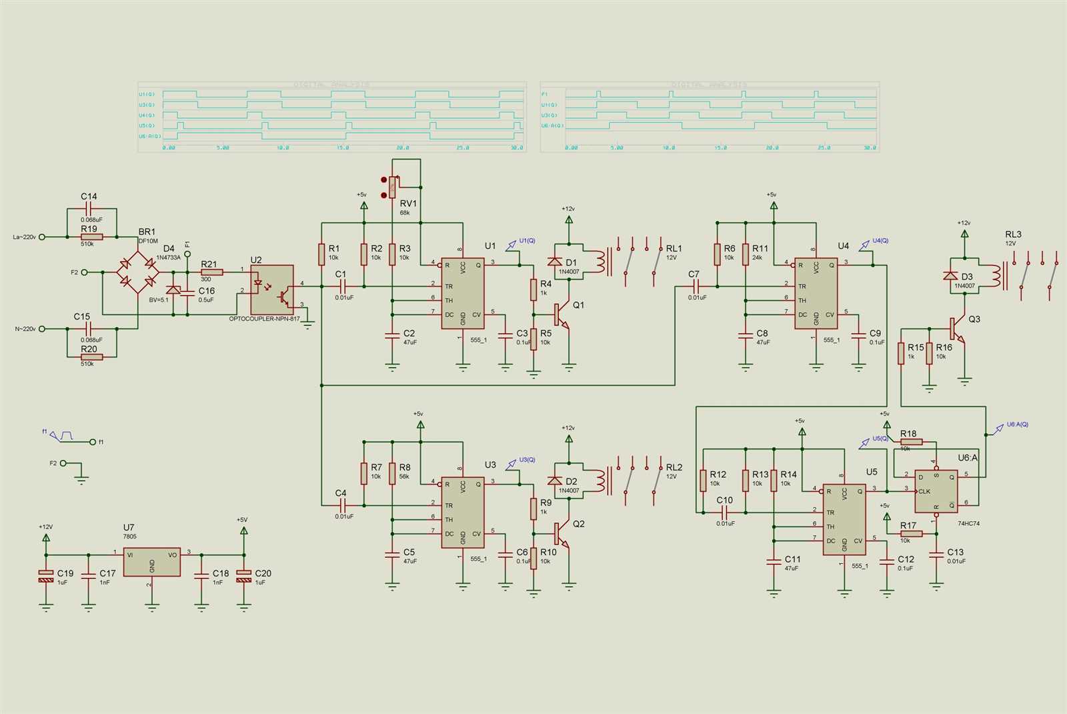Click the U6:A 74HC74 flip-flop
The height and width of the screenshot is (714, 1067).
point(936,491)
